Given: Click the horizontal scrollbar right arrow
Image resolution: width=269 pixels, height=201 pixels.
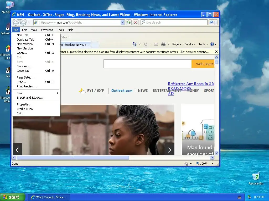Looking at the screenshot, I should point(212,157).
